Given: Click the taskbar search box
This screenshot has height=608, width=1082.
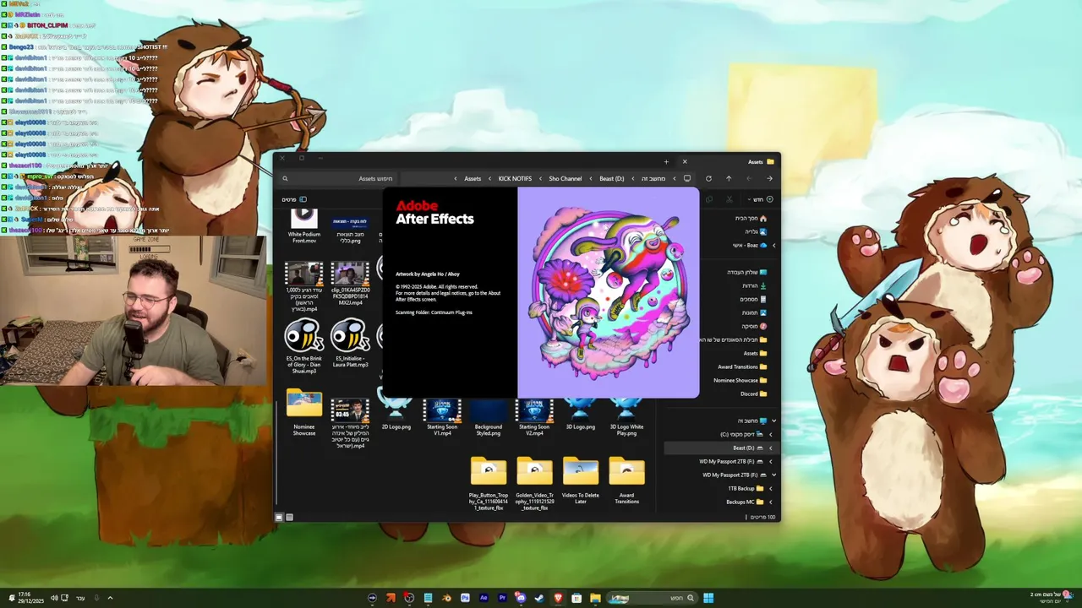Looking at the screenshot, I should click(x=653, y=598).
